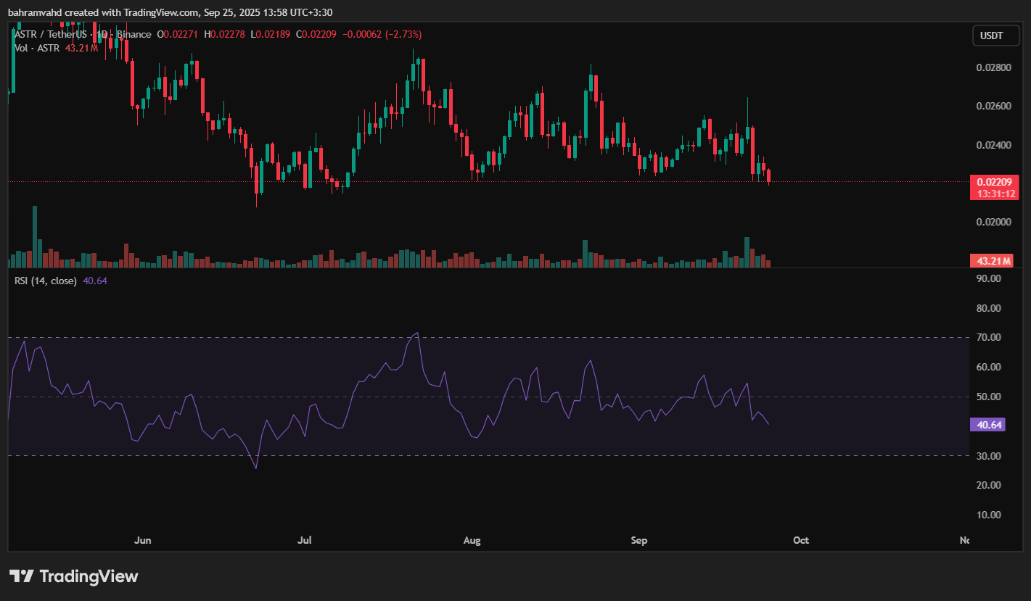
Task: Click the TradingView wordmark text
Action: click(x=89, y=577)
